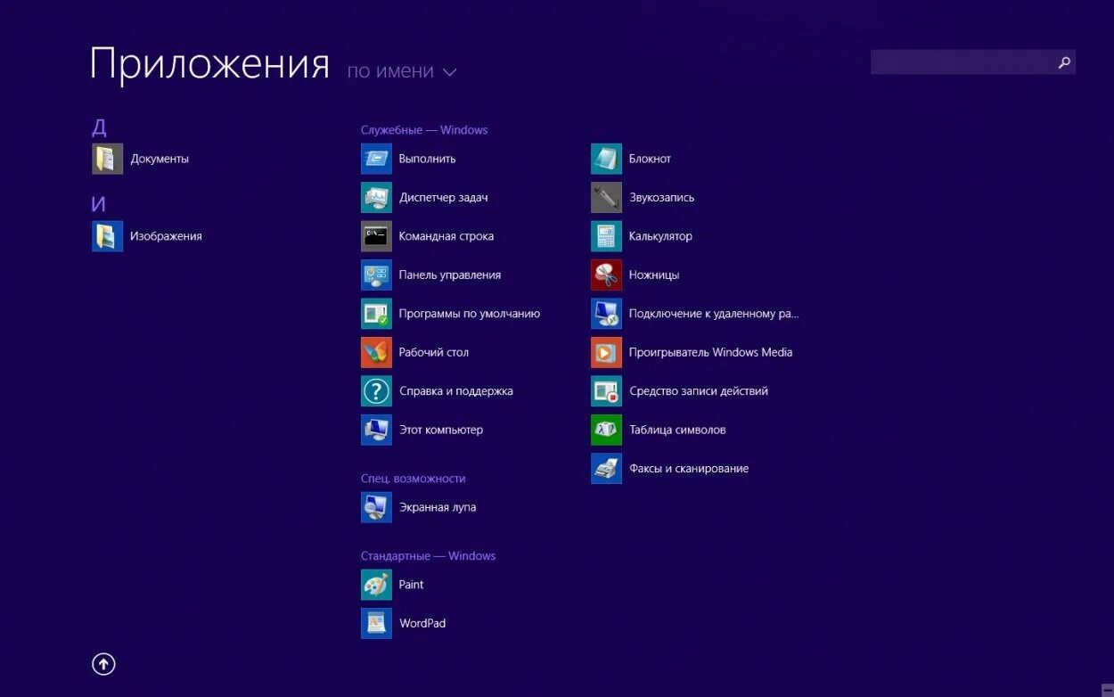The height and width of the screenshot is (697, 1114).
Task: Open the Калькулятор icon
Action: click(606, 236)
